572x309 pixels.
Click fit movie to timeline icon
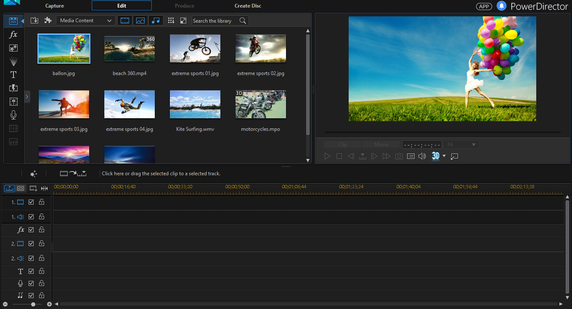click(45, 188)
